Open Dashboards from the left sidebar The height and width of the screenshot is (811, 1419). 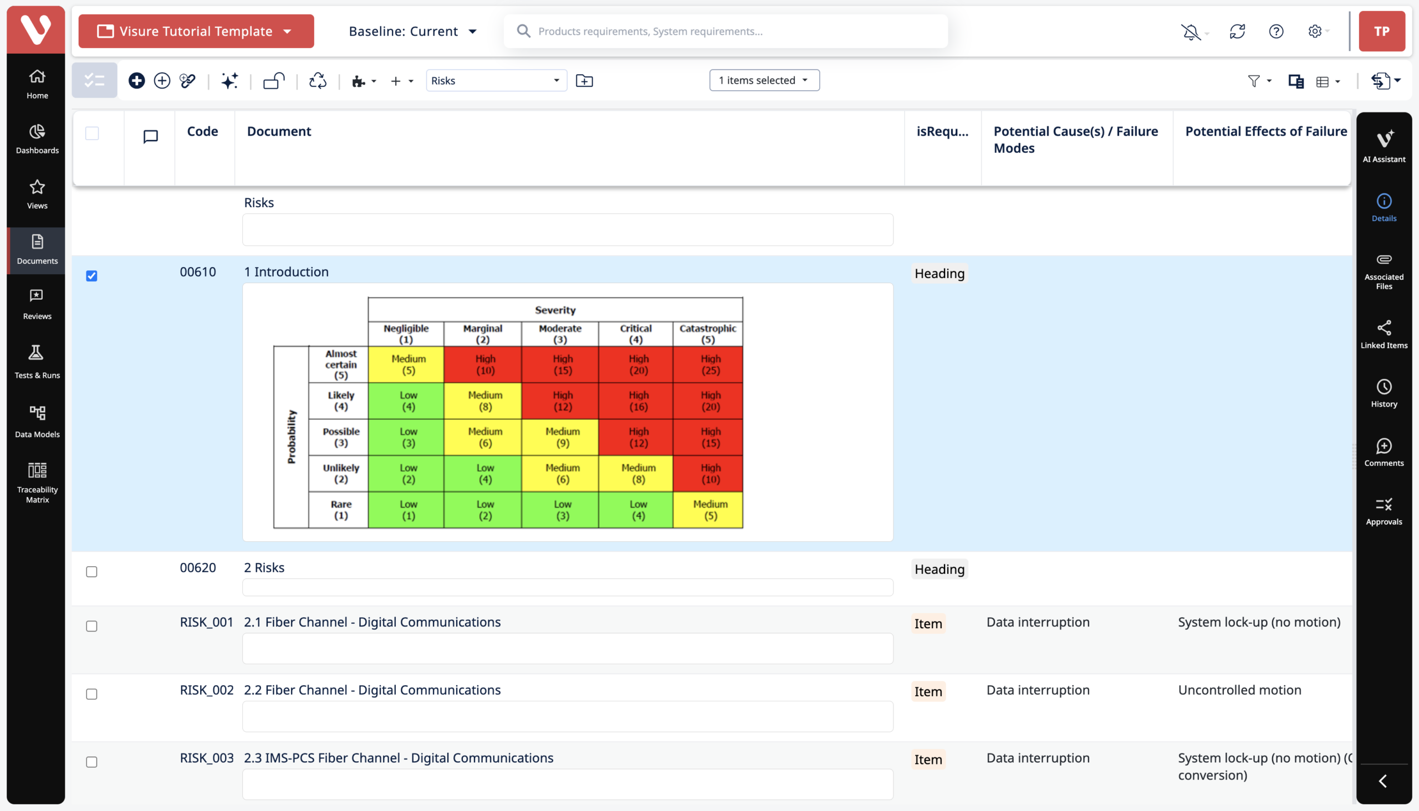pos(37,139)
